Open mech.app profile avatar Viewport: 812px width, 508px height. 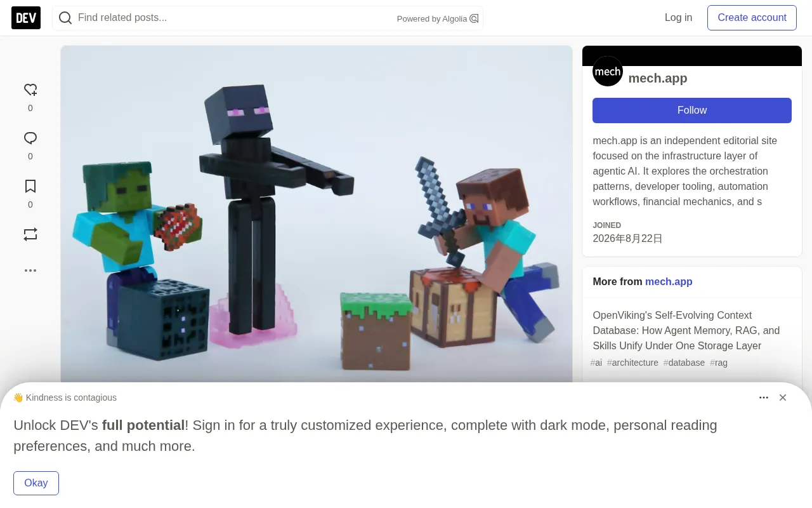[x=608, y=71]
